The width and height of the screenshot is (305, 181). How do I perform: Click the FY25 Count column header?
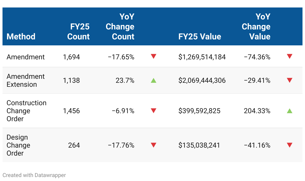(x=78, y=31)
